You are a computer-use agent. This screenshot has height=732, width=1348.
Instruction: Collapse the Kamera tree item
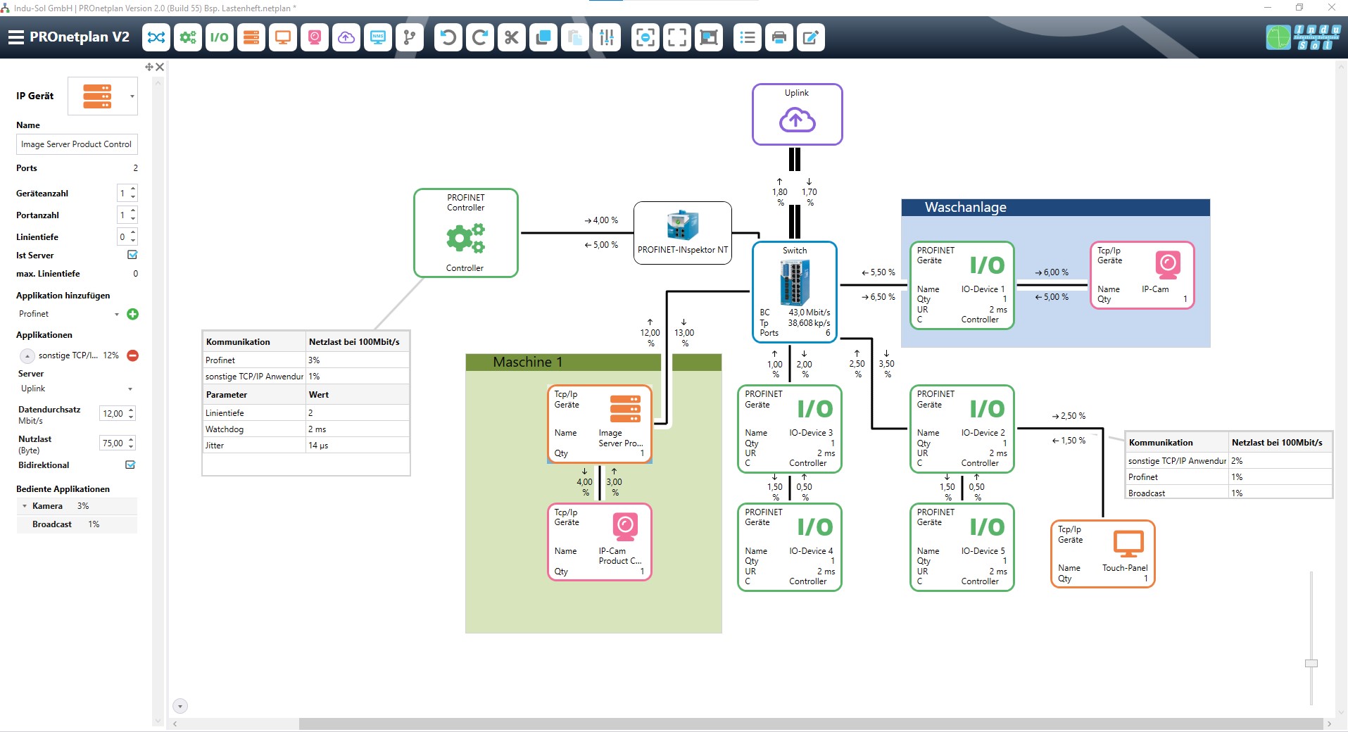point(25,506)
